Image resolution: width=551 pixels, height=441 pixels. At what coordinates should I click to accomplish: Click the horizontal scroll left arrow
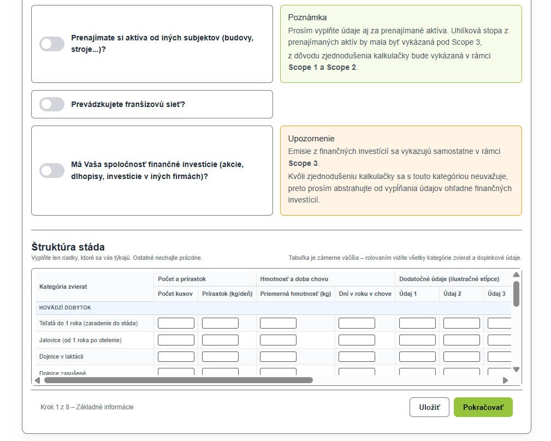(38, 380)
